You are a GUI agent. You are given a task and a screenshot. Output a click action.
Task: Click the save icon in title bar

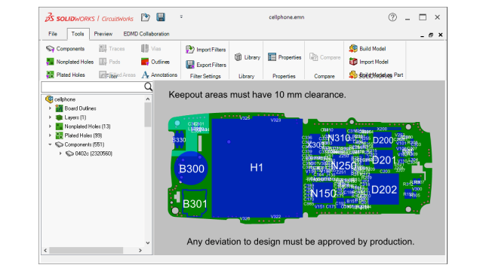click(161, 17)
